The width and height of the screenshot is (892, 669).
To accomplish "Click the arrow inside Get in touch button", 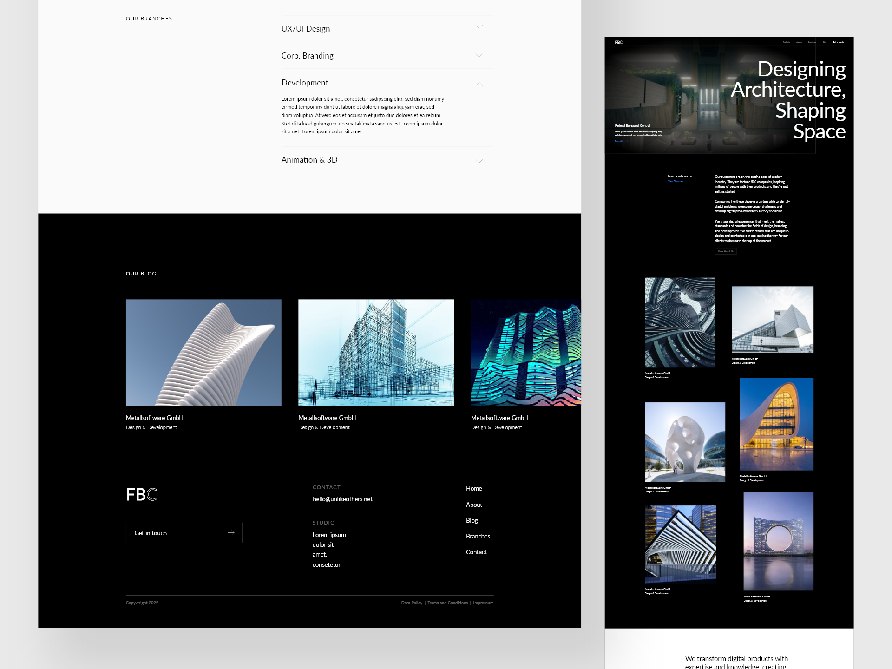I will tap(231, 533).
